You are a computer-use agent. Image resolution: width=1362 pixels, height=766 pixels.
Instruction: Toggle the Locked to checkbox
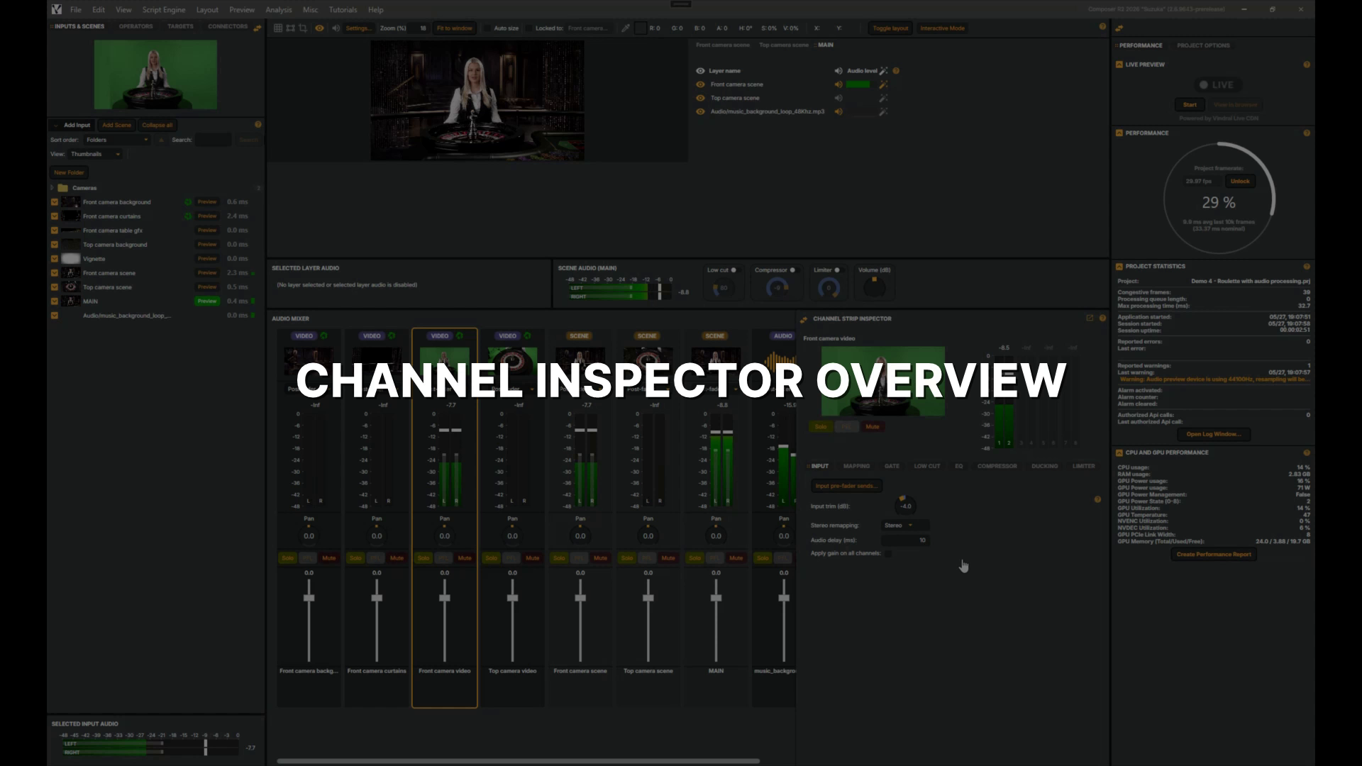point(528,28)
